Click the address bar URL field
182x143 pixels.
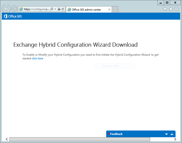click(36, 9)
